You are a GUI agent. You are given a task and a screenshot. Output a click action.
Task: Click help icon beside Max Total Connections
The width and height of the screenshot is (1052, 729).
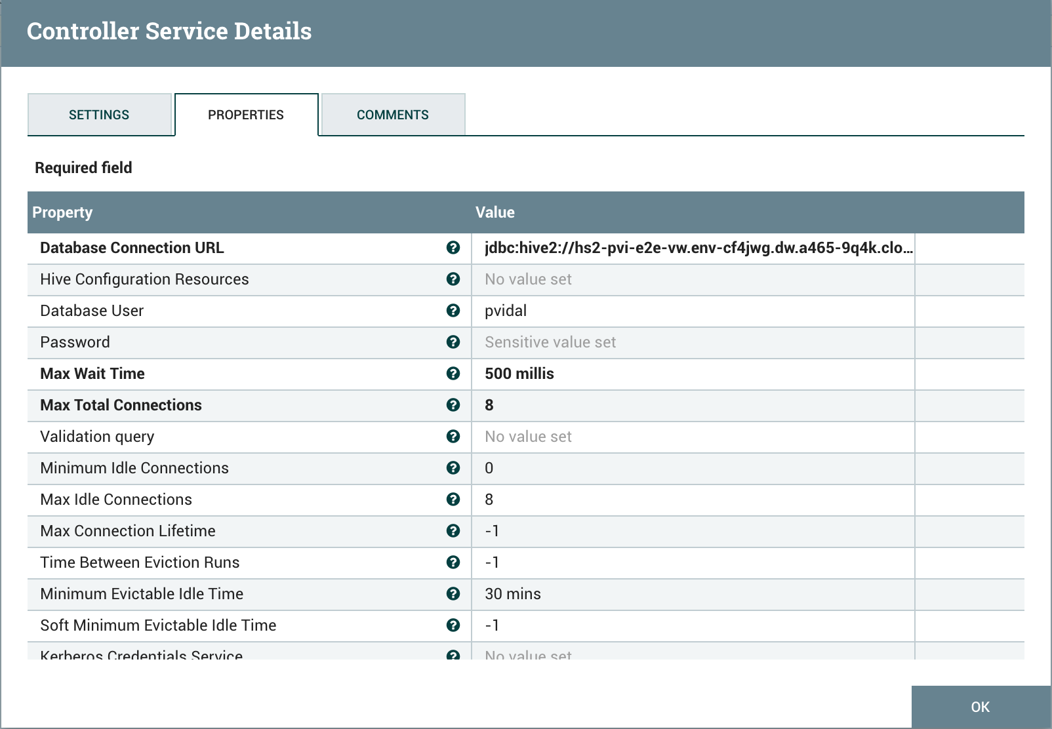[454, 405]
